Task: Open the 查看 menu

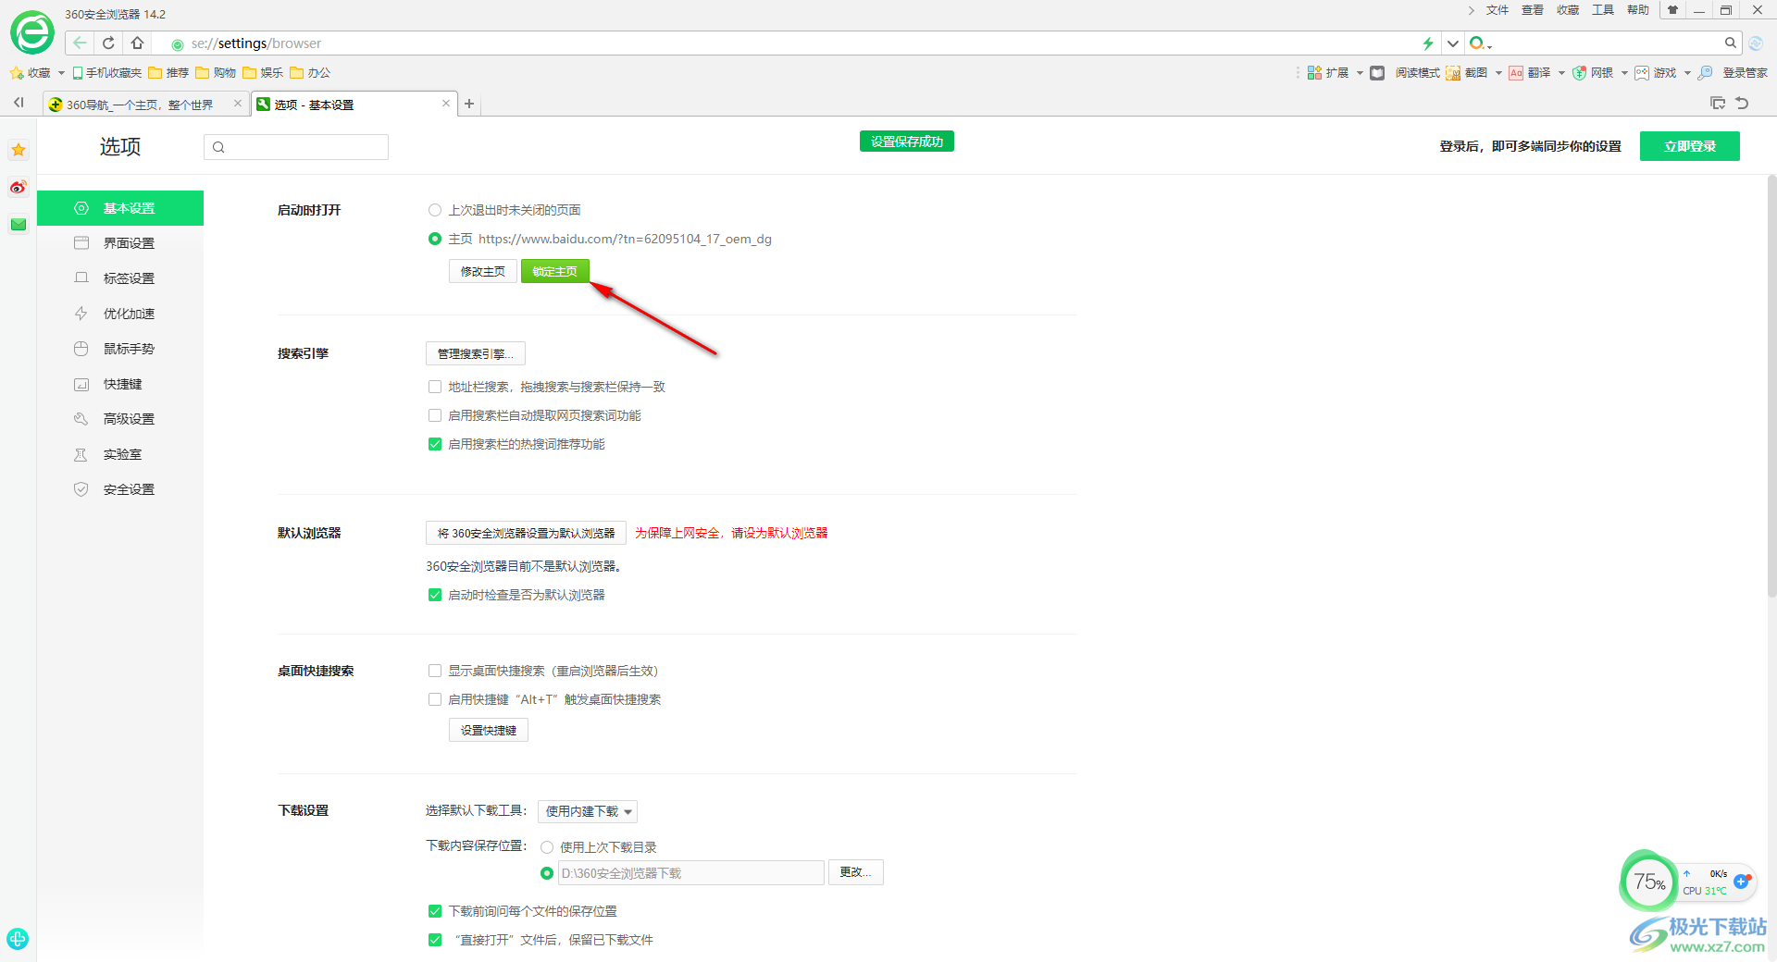Action: pyautogui.click(x=1533, y=10)
